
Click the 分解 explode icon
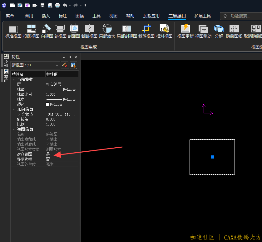[x=219, y=31]
